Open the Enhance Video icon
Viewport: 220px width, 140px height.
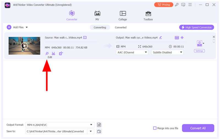click(x=61, y=53)
